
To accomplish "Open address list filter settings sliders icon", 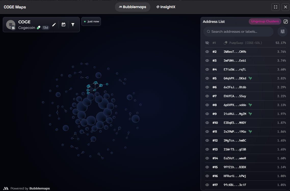I will tap(282, 31).
